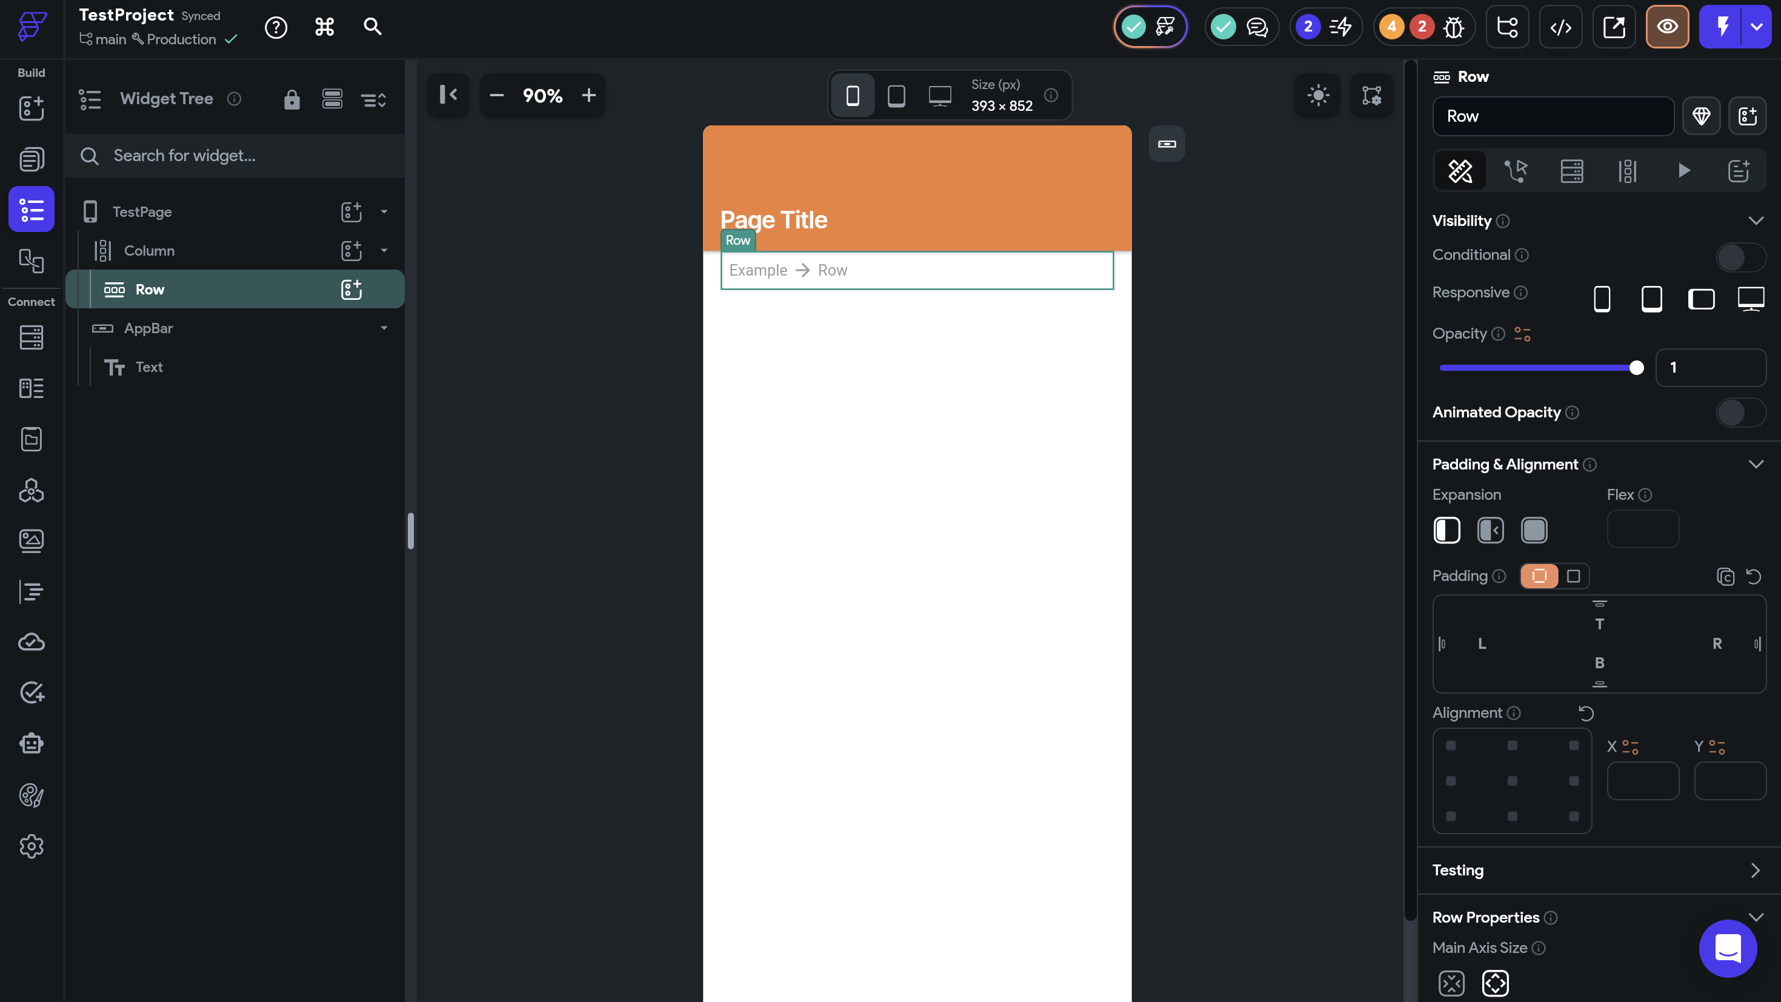Click the keyboard shortcuts command icon
The width and height of the screenshot is (1781, 1002).
(x=324, y=27)
